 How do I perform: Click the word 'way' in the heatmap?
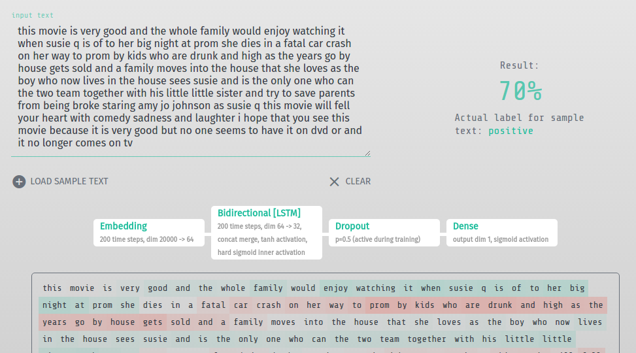point(336,305)
